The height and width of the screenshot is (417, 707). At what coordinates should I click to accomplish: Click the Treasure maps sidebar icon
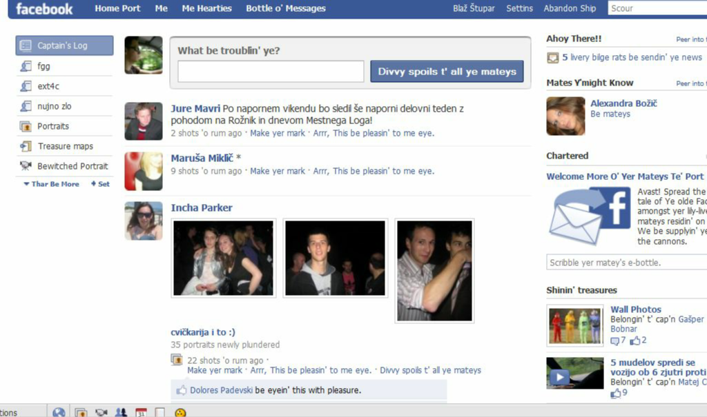coord(26,146)
